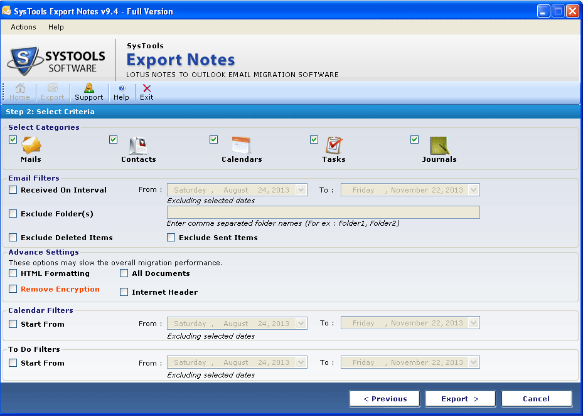
Task: Enable To Do Filters Start From checkbox
Action: pyautogui.click(x=13, y=362)
